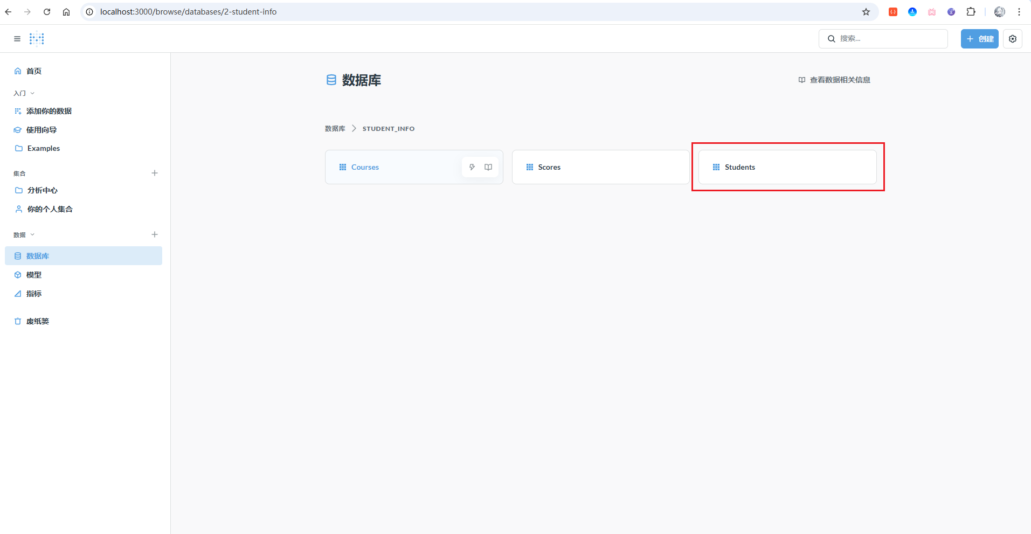Open the browser three-dot menu
The width and height of the screenshot is (1031, 534).
pos(1019,12)
